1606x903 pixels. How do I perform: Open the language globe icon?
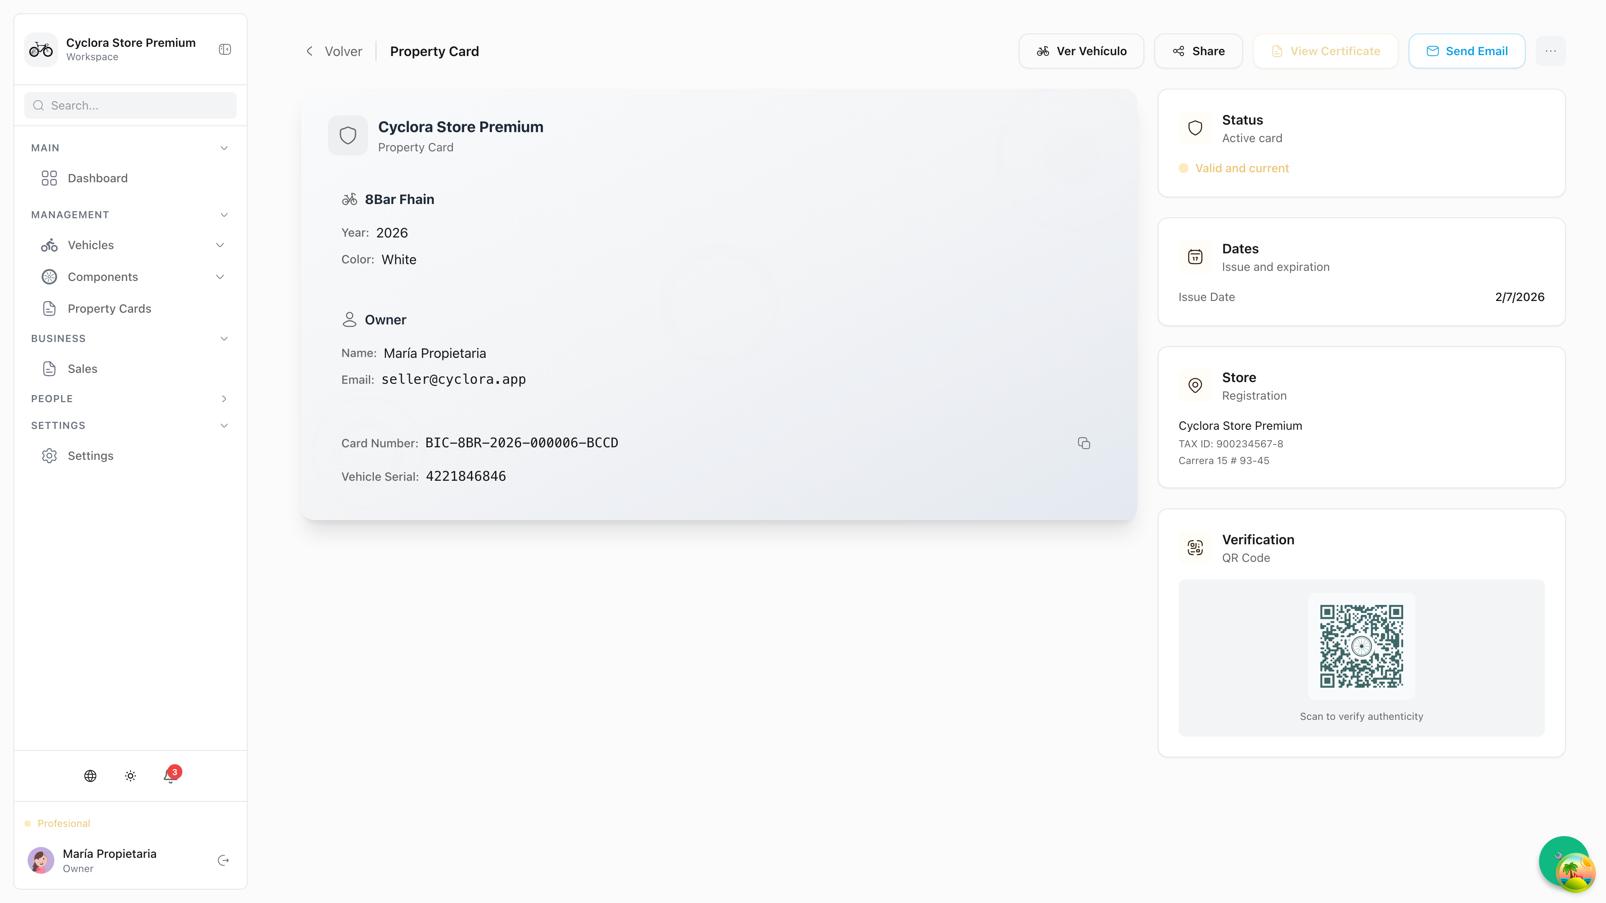point(90,776)
